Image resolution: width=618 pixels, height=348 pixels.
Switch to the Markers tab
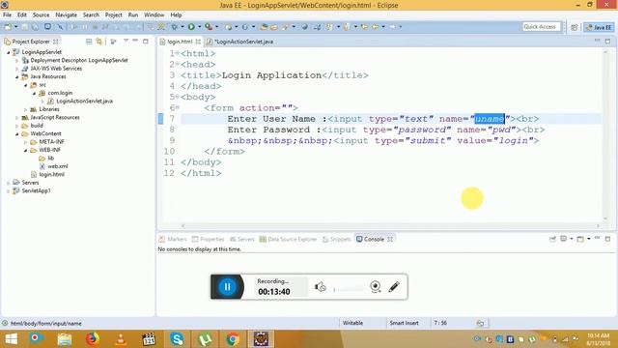(173, 239)
